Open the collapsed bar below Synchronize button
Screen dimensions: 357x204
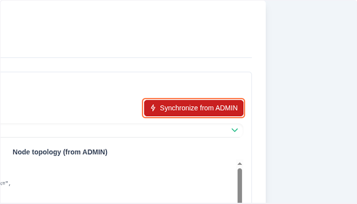point(119,130)
